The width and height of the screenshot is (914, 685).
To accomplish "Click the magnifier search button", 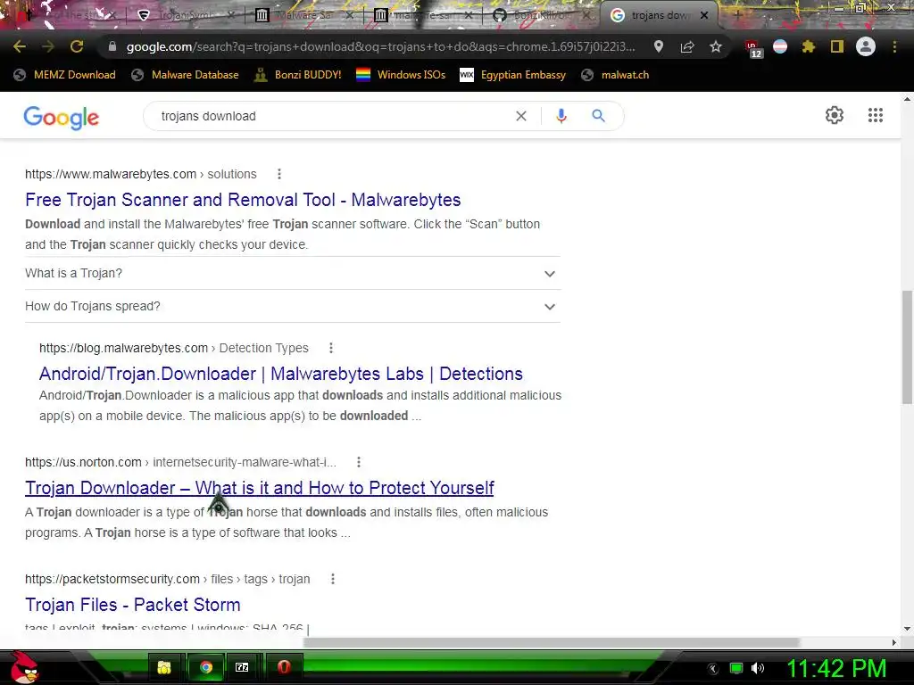I will (x=599, y=116).
